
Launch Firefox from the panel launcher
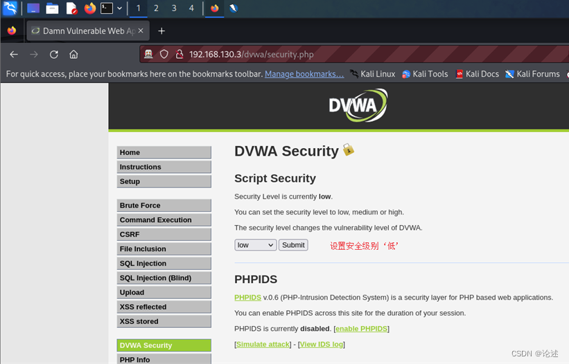(89, 8)
